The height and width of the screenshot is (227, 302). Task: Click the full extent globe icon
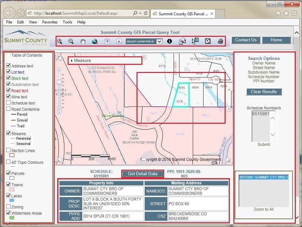coord(95,41)
